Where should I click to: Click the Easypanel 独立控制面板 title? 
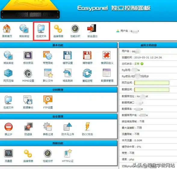[114, 8]
